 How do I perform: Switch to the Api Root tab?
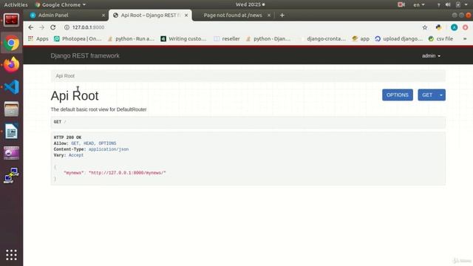click(x=150, y=15)
